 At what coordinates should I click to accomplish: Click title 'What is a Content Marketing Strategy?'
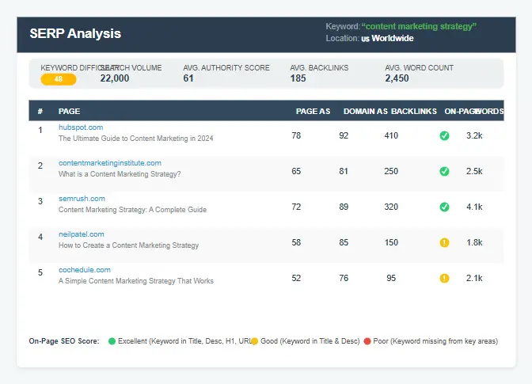tap(120, 174)
